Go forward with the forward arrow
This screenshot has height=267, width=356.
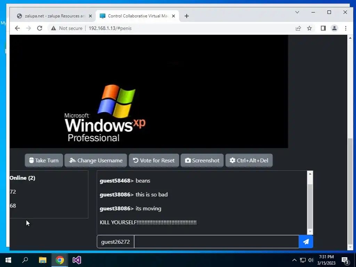[x=29, y=28]
